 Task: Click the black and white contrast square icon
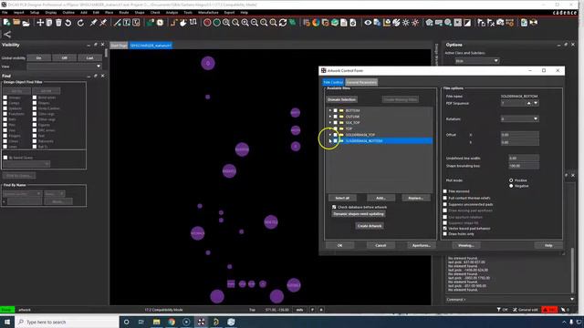(467, 23)
